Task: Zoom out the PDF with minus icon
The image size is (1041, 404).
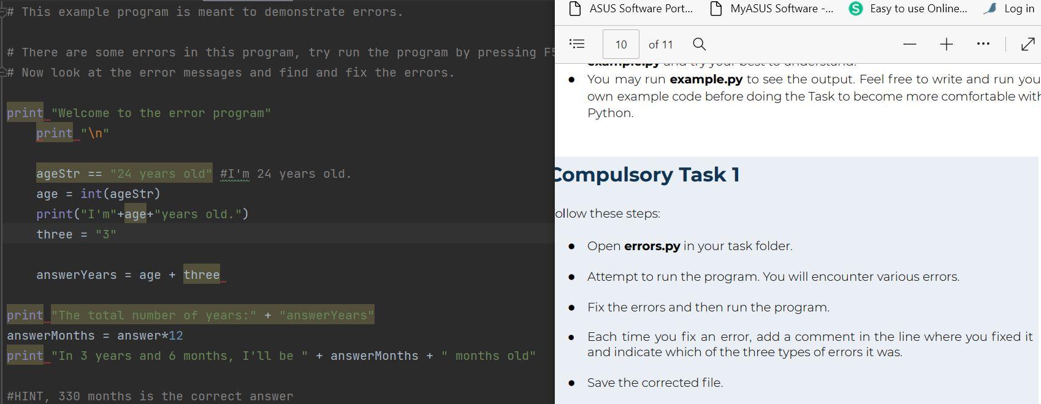Action: coord(910,44)
